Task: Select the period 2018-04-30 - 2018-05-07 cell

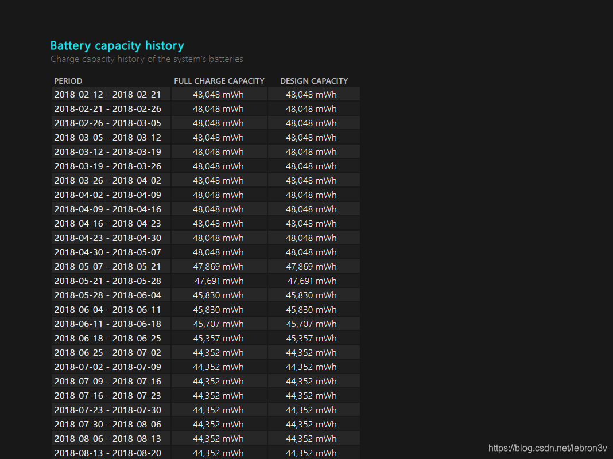Action: 108,252
